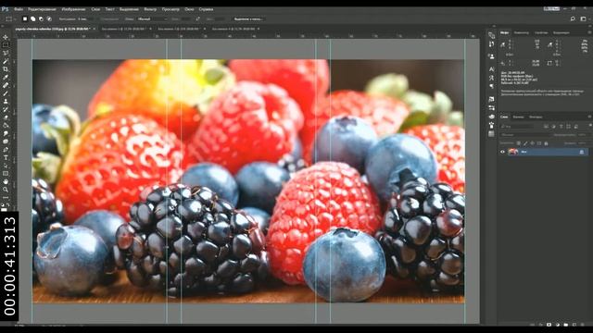Switch to the Контуры tab
The image size is (593, 333).
click(536, 117)
